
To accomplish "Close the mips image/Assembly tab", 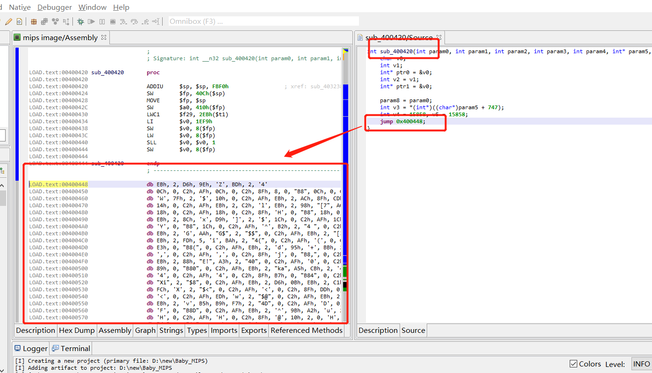I will pyautogui.click(x=104, y=37).
